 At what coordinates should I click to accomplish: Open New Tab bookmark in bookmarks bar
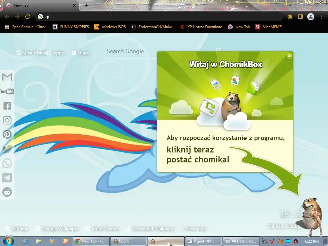pos(239,27)
